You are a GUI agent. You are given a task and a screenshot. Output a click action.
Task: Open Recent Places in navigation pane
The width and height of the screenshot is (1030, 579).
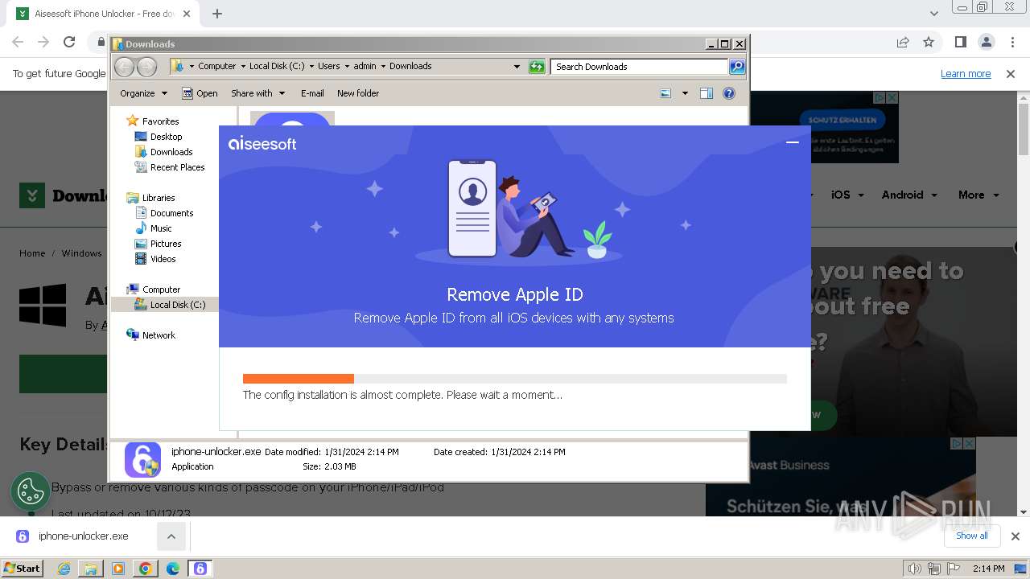[x=177, y=167]
